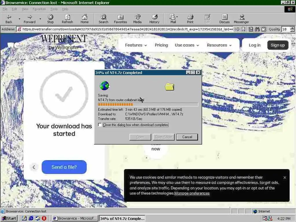Viewport: 296px width, 222px height.
Task: Show the History pane
Action: [x=154, y=19]
